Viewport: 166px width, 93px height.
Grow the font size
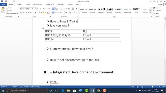38,9
